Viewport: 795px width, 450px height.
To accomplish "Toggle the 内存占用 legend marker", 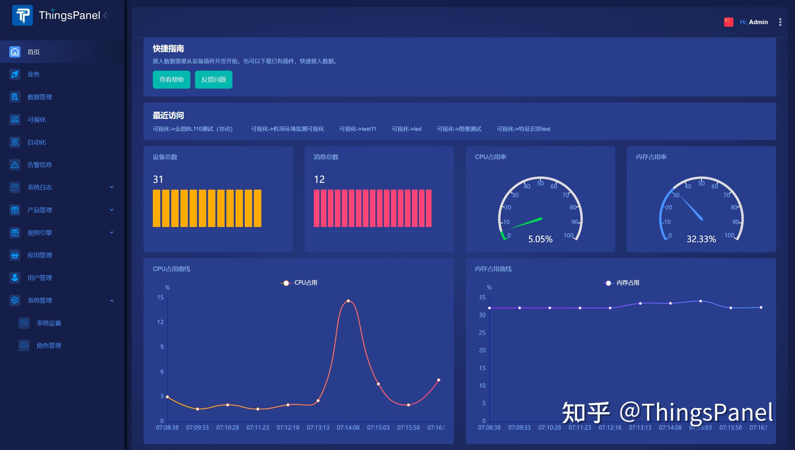I will tap(608, 282).
